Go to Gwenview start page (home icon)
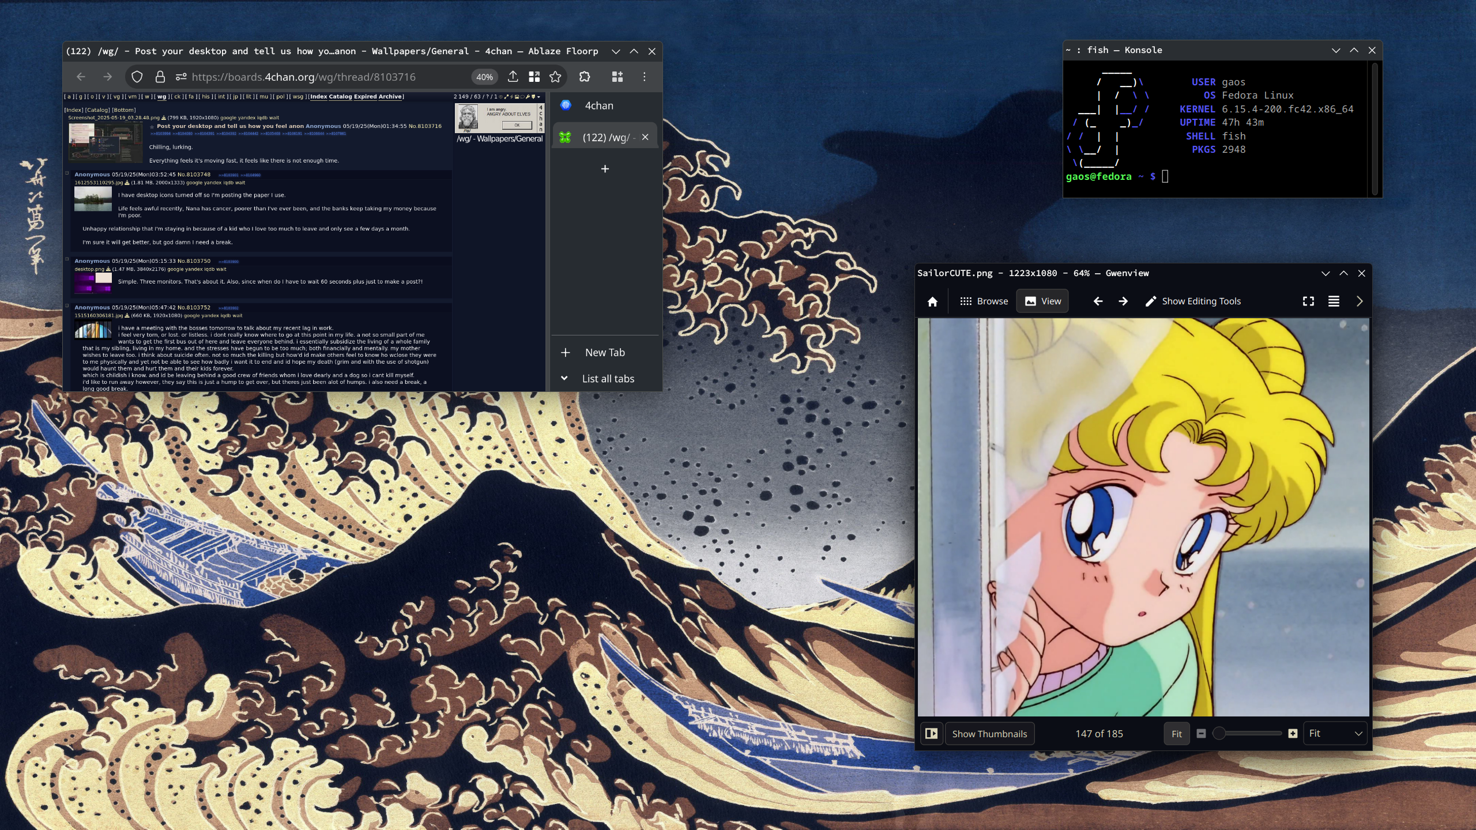This screenshot has width=1476, height=830. (932, 301)
